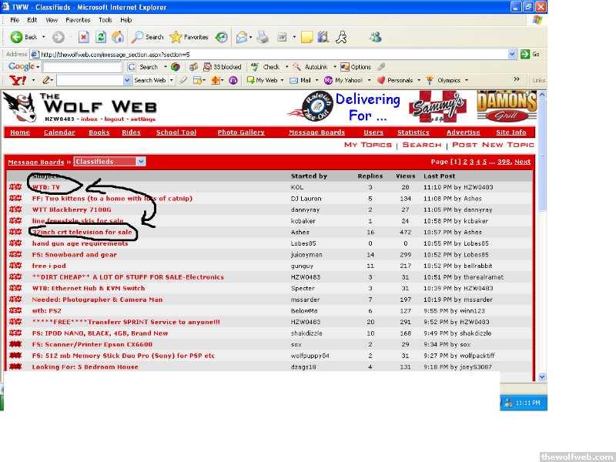
Task: Refresh the page with the toolbar icon
Action: point(100,37)
